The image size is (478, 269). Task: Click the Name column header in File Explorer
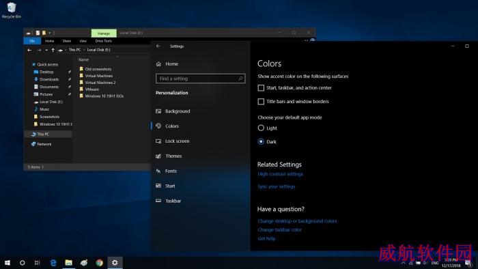click(x=83, y=59)
